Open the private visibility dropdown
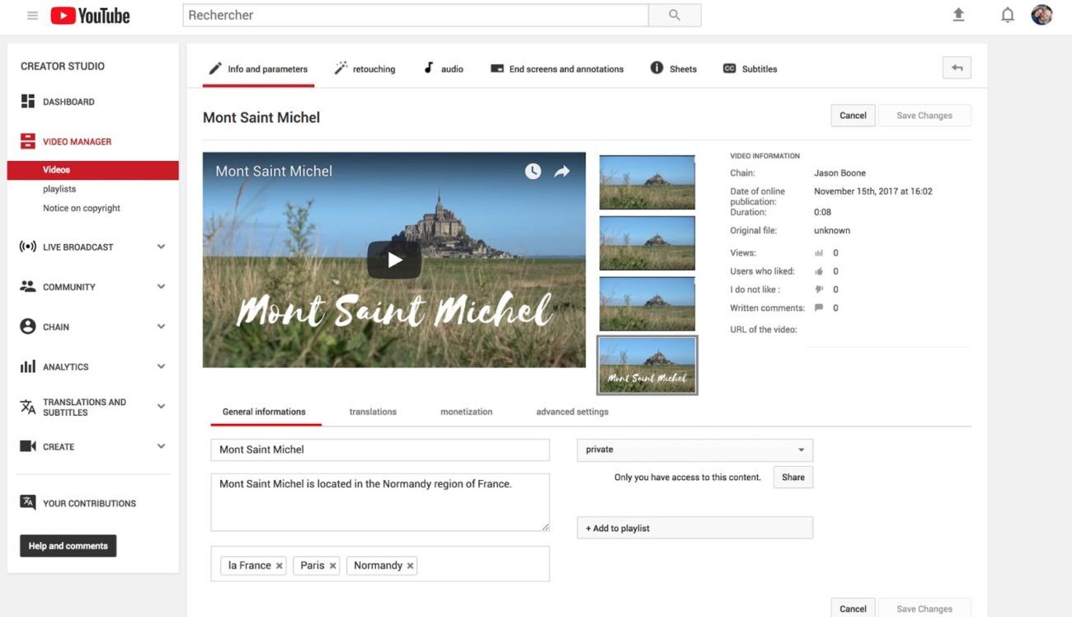This screenshot has width=1072, height=617. pyautogui.click(x=694, y=450)
